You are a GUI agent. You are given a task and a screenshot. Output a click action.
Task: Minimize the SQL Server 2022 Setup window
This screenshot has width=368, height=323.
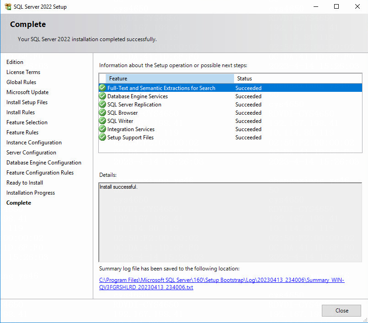pyautogui.click(x=316, y=6)
